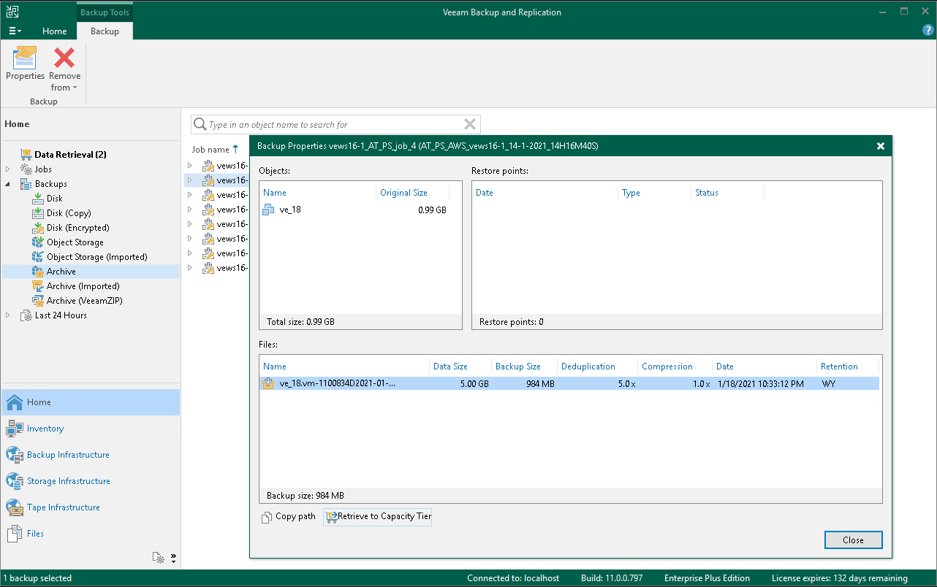Open the main application menu dropdown
The width and height of the screenshot is (937, 587).
click(15, 31)
